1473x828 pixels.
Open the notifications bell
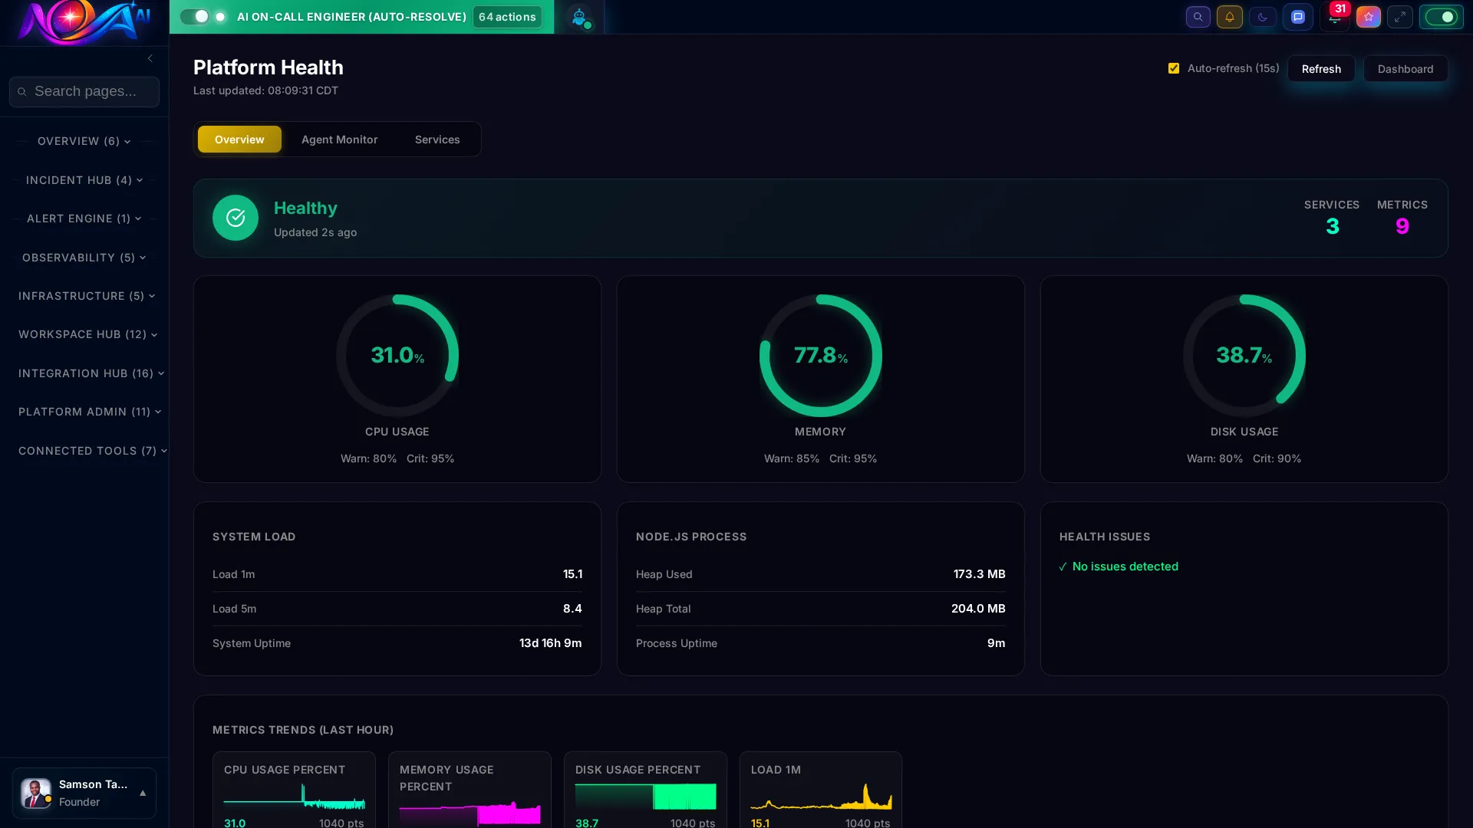point(1230,16)
